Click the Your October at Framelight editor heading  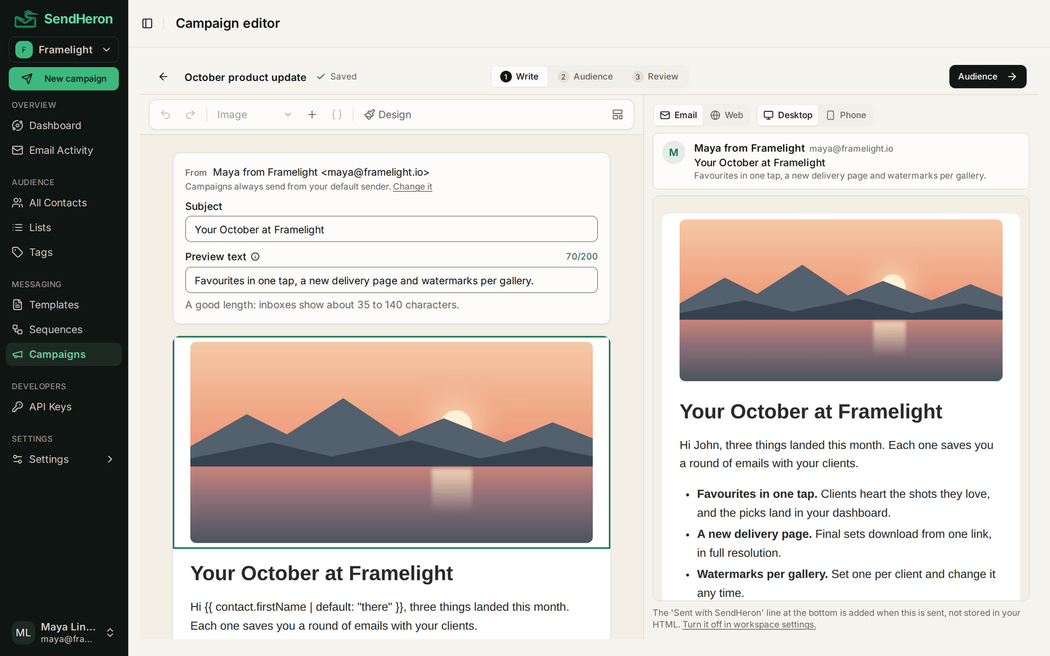pos(322,574)
